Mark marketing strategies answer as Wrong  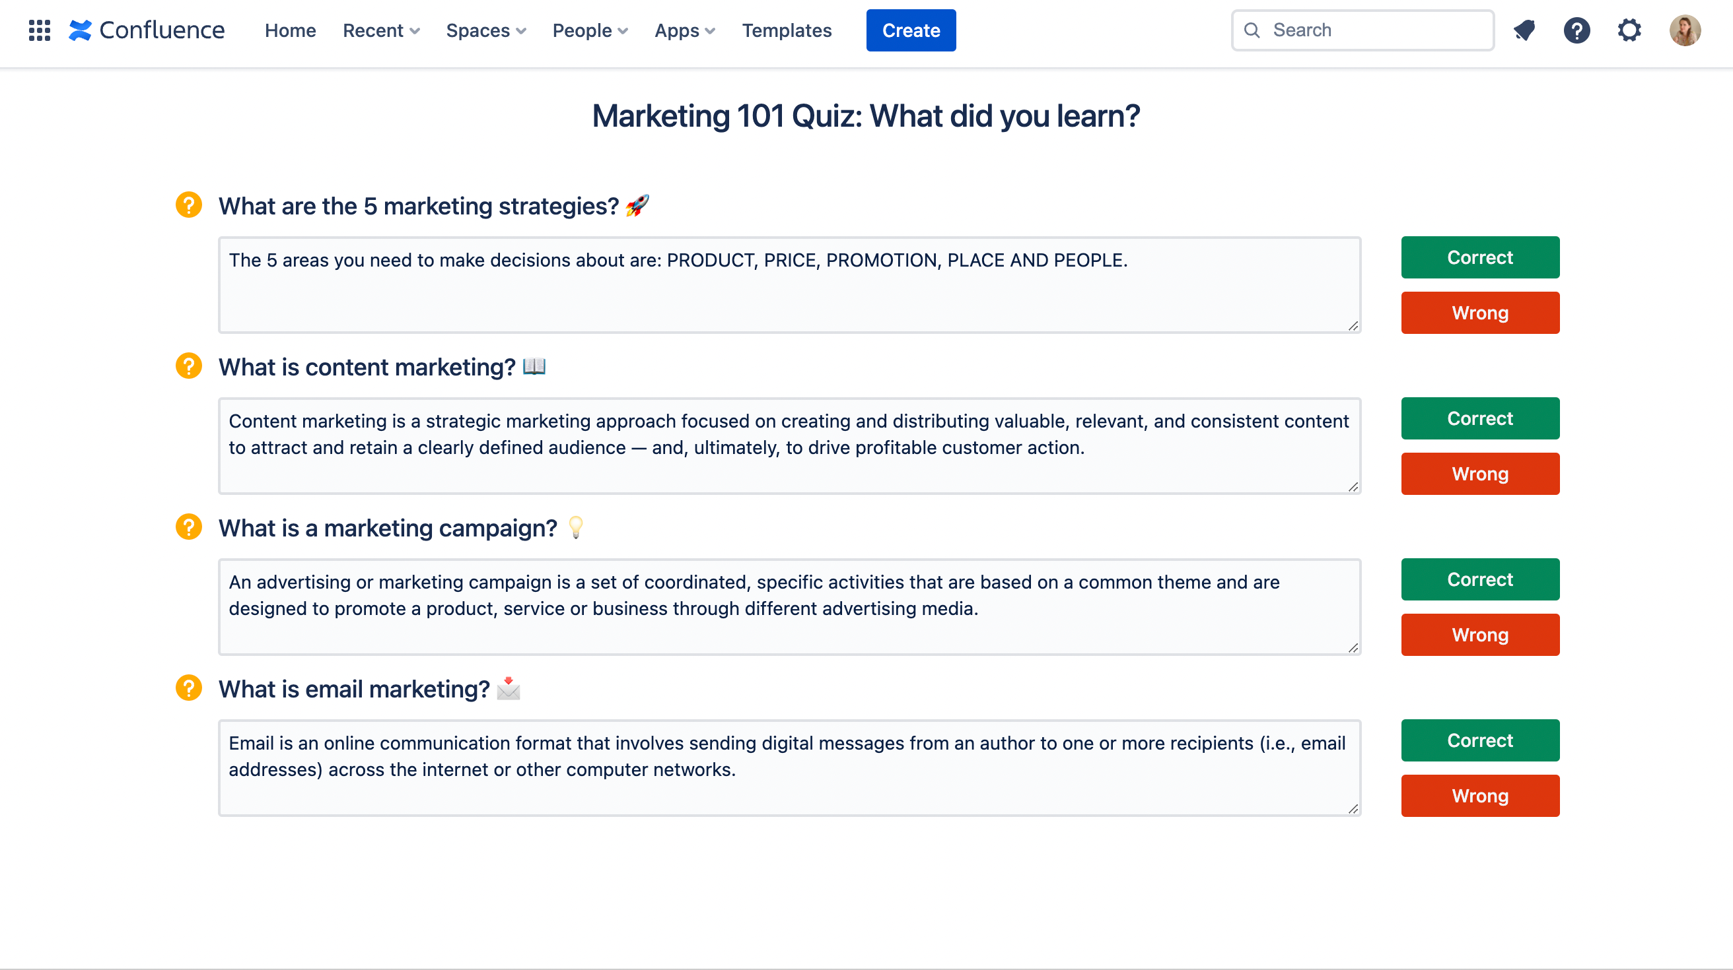[x=1480, y=313]
